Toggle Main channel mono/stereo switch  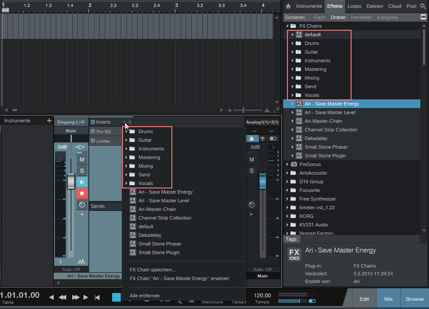[273, 139]
